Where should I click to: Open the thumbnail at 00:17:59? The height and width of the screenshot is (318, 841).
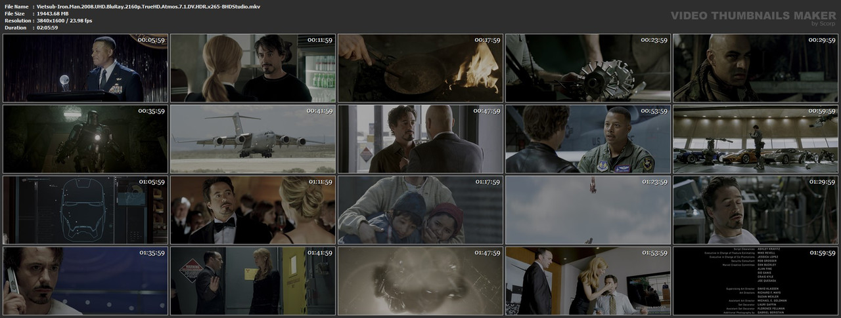tap(420, 68)
